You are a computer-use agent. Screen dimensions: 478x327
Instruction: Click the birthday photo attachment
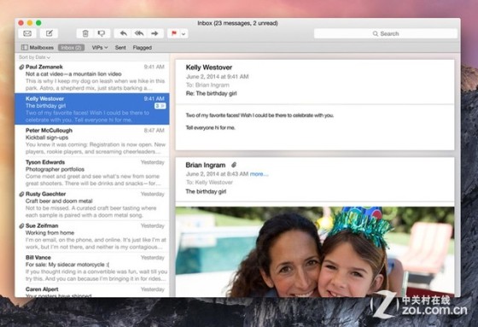pyautogui.click(x=315, y=252)
